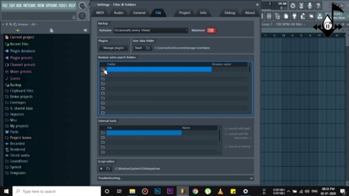
Task: Click folder icon of first search-folder row
Action: point(103,69)
